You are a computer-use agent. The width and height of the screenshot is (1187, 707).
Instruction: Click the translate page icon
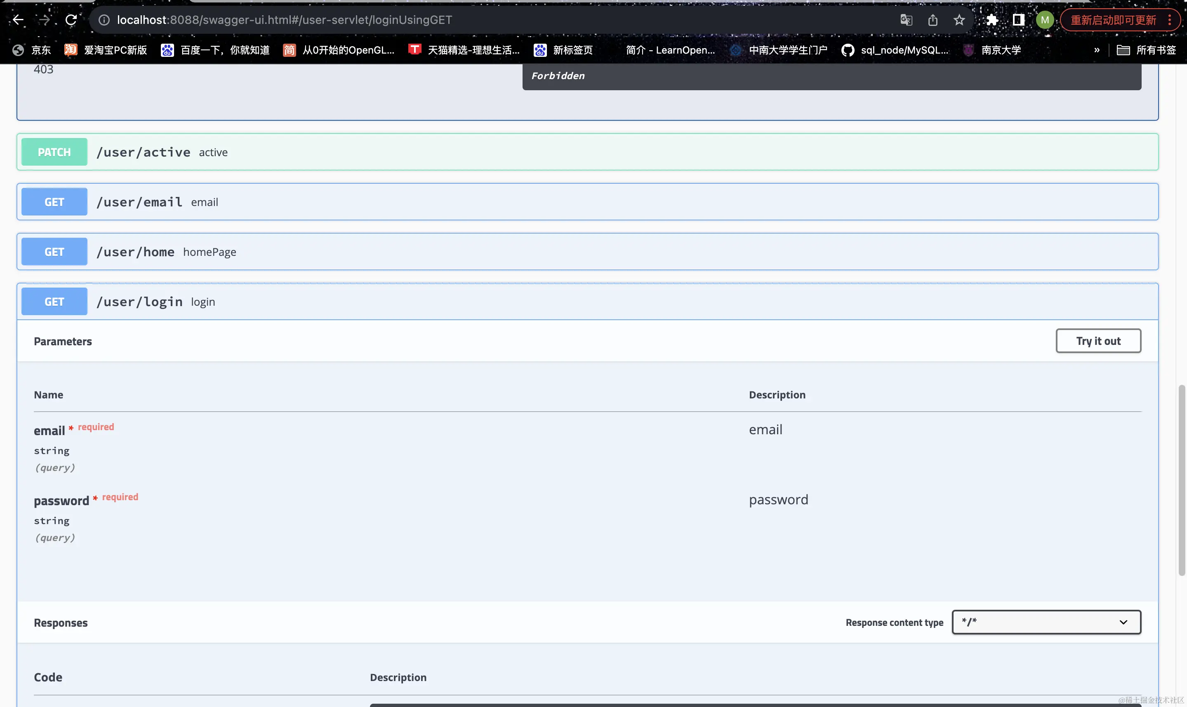tap(906, 19)
